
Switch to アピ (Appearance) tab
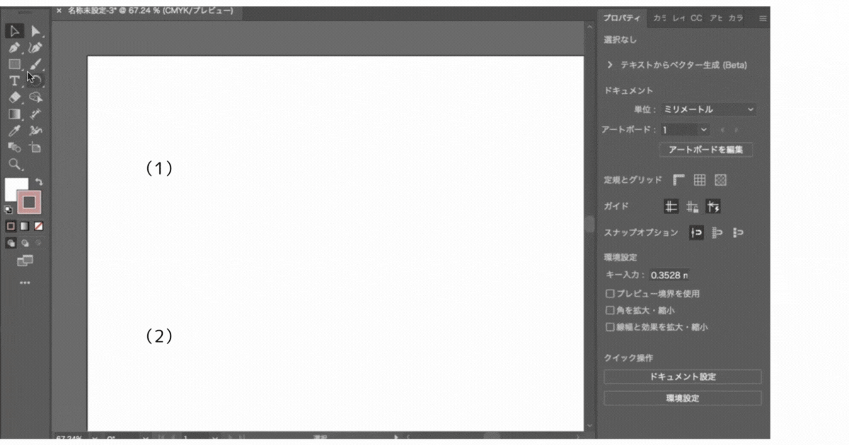[x=716, y=18]
